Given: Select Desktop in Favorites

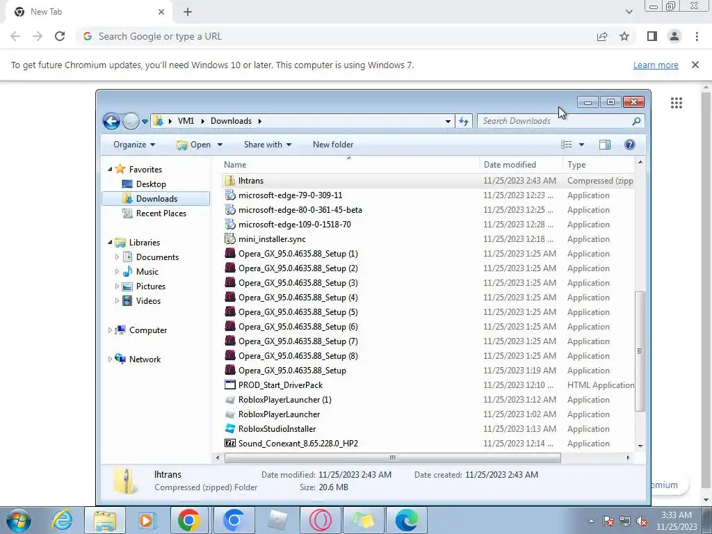Looking at the screenshot, I should pyautogui.click(x=151, y=184).
